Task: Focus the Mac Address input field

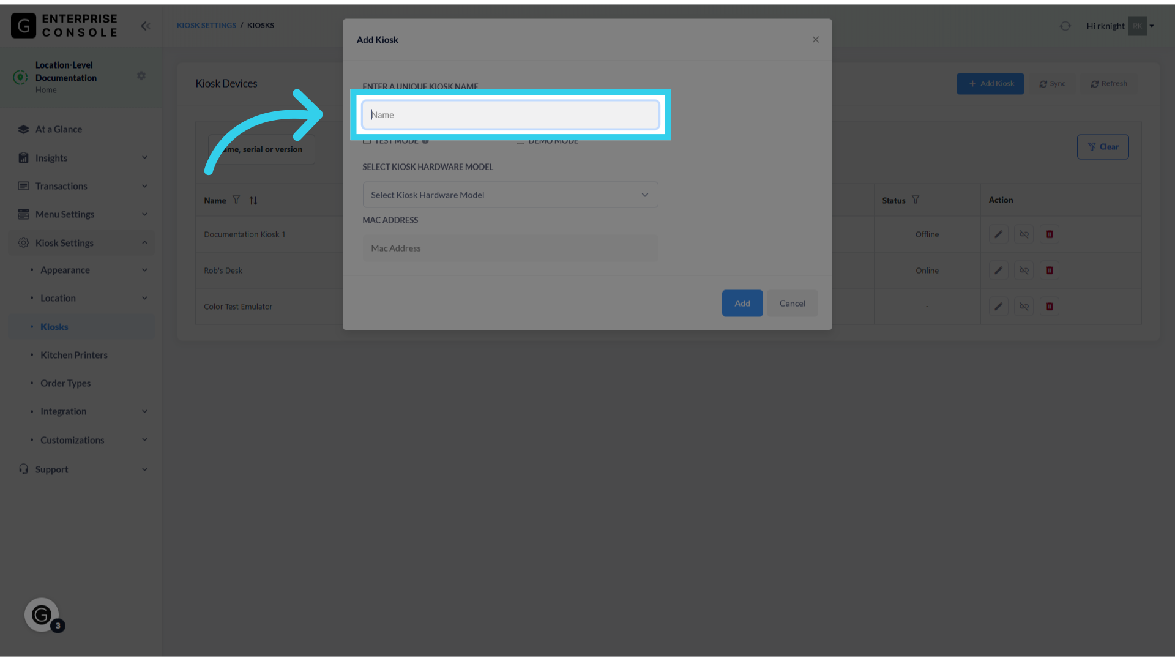Action: [x=510, y=248]
